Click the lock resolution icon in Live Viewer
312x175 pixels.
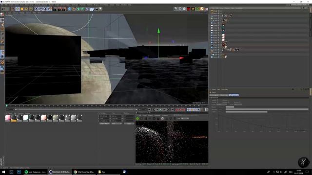pos(158,119)
